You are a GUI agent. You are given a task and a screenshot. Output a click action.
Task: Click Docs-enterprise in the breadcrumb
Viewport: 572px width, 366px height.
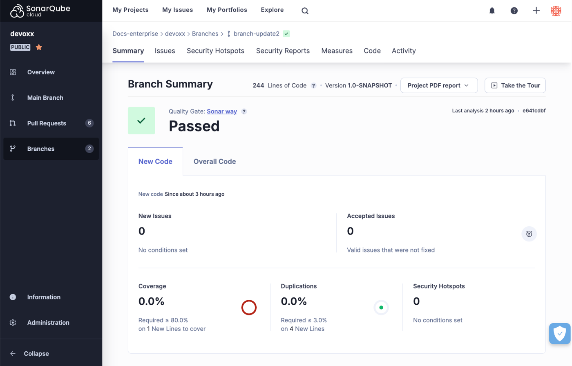pyautogui.click(x=135, y=34)
